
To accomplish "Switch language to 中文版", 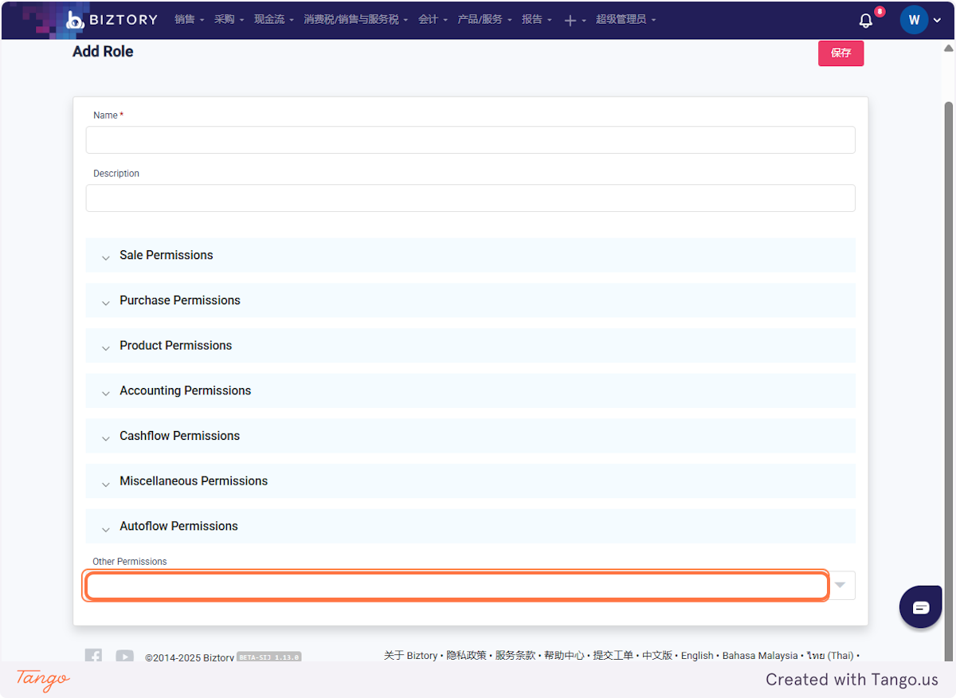I will 657,656.
